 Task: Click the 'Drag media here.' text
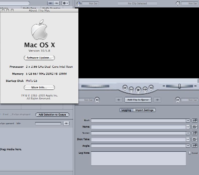tap(11, 149)
